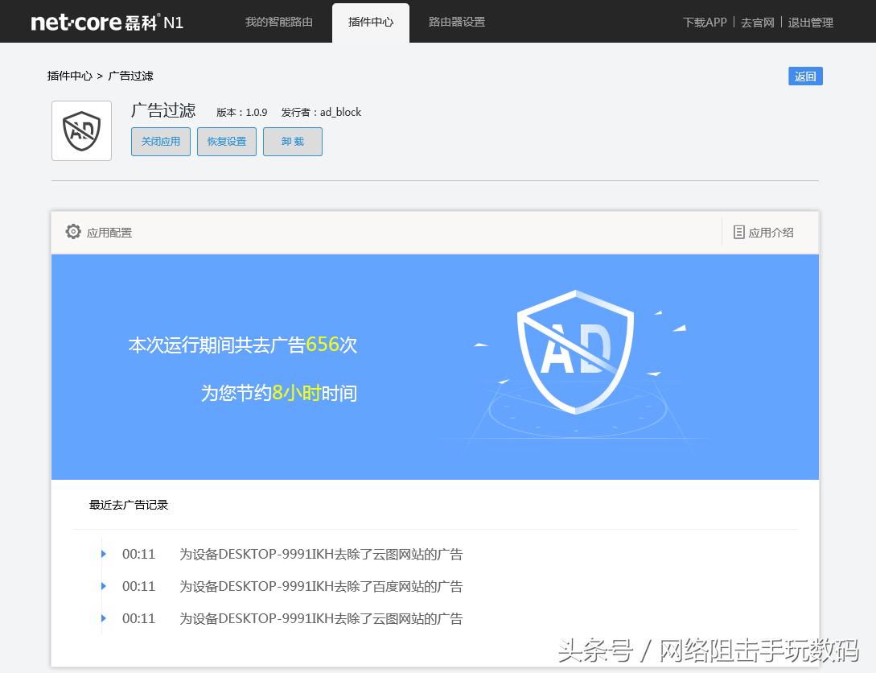Image resolution: width=876 pixels, height=673 pixels.
Task: Click the 恢复设置 reset button
Action: 226,141
